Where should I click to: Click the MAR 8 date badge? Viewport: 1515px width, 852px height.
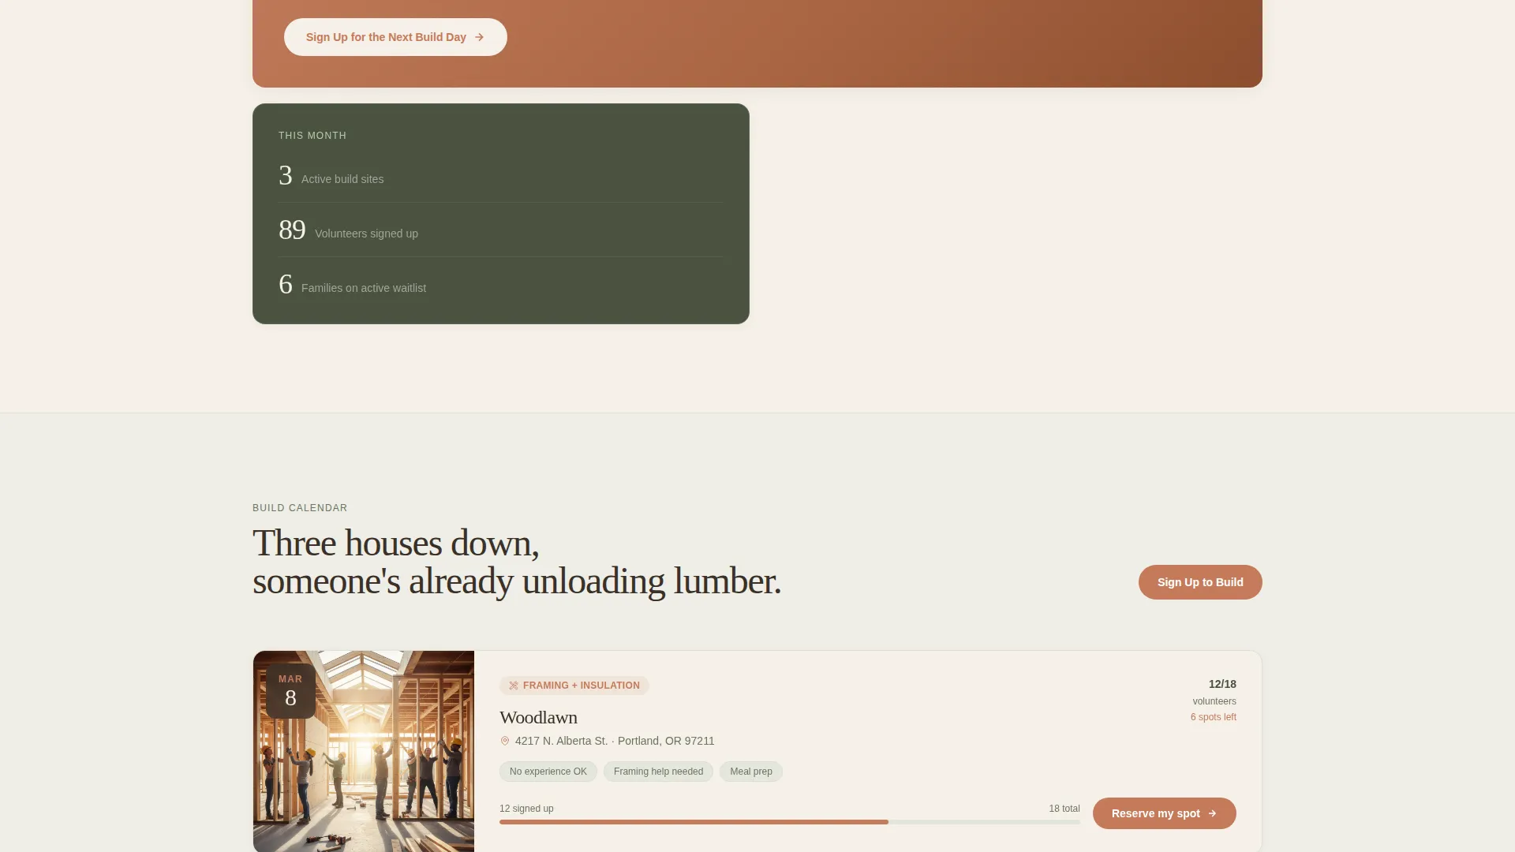(290, 690)
